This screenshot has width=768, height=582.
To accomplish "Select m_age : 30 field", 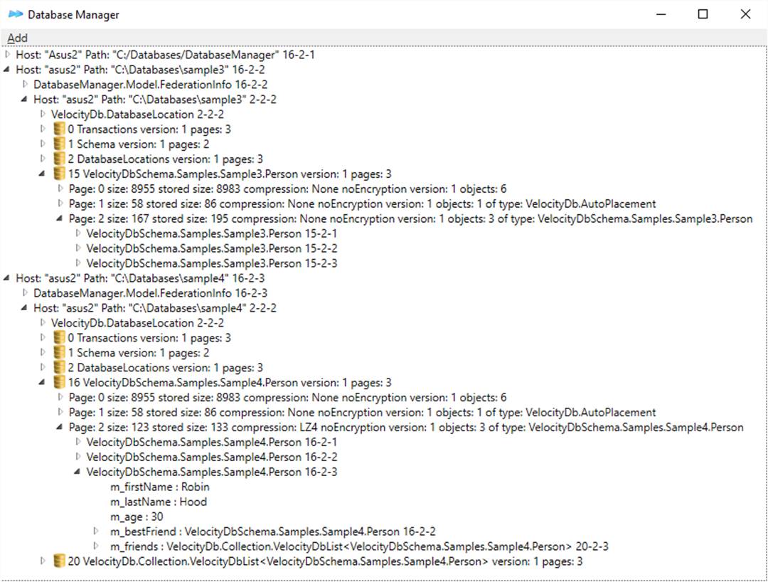I will click(137, 517).
